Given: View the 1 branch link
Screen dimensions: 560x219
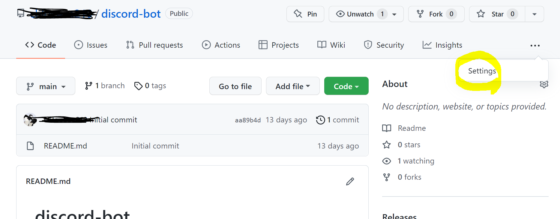Looking at the screenshot, I should tap(105, 86).
